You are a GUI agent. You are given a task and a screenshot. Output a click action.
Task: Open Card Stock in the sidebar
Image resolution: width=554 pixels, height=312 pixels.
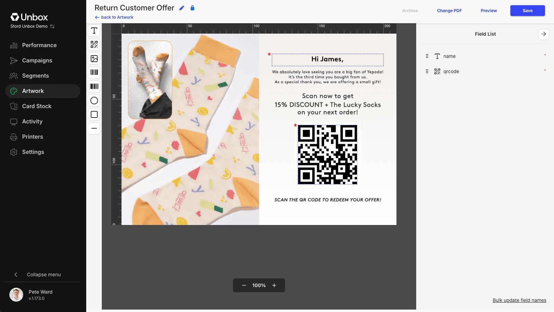(43, 106)
